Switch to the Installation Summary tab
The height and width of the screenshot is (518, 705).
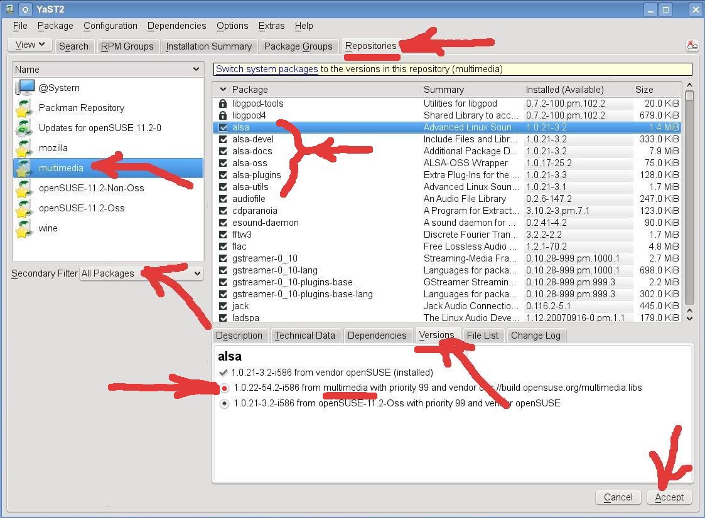(x=209, y=46)
